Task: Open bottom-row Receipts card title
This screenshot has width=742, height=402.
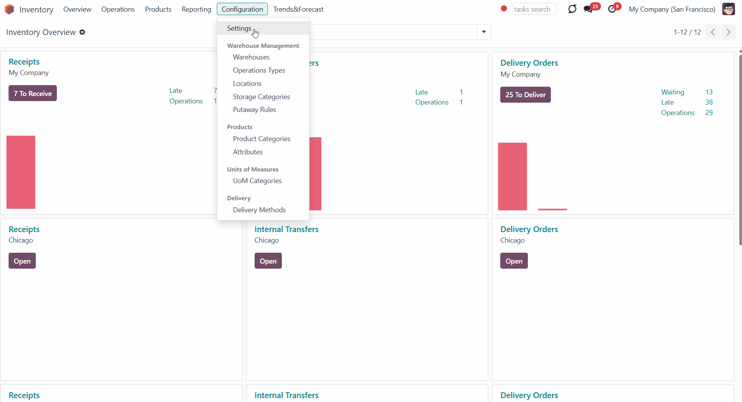Action: [x=24, y=395]
